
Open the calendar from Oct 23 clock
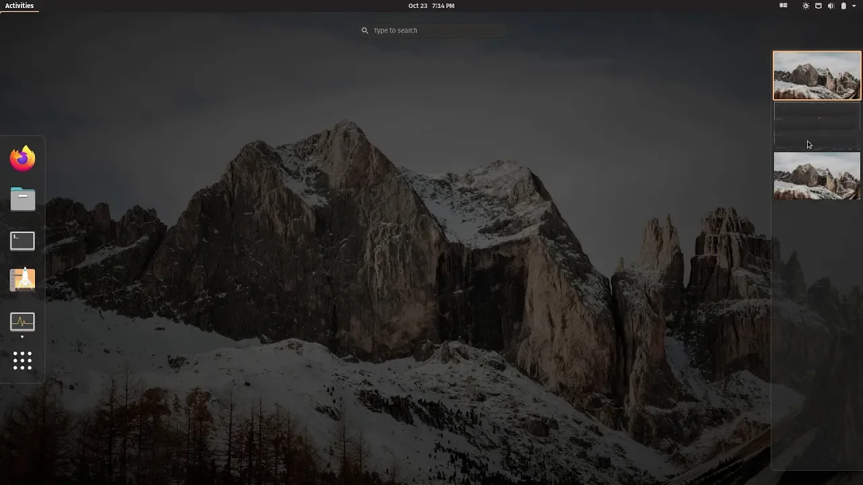coord(431,5)
